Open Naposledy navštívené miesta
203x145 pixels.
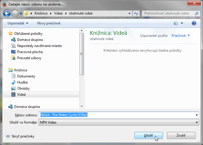[x=39, y=46]
